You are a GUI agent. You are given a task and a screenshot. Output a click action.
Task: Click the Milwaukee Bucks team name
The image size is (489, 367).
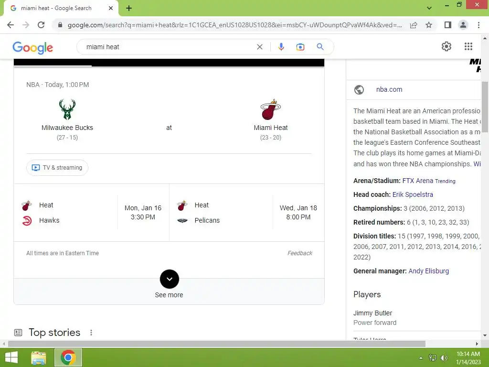tap(67, 128)
